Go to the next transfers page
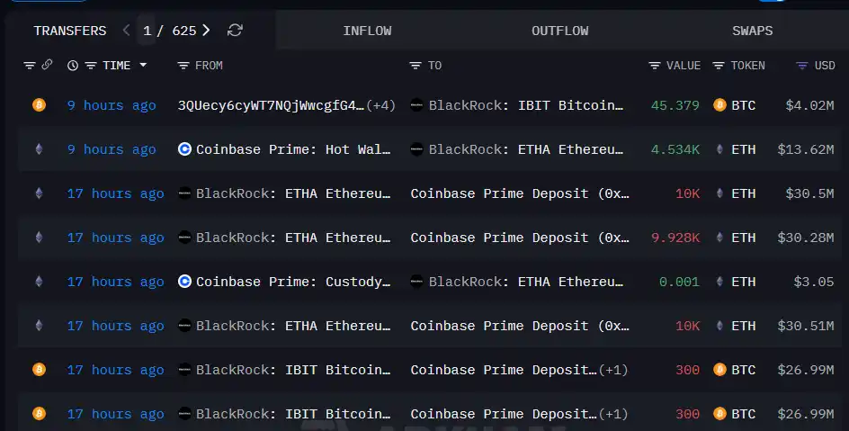Screen dimensions: 849x431 [x=206, y=31]
